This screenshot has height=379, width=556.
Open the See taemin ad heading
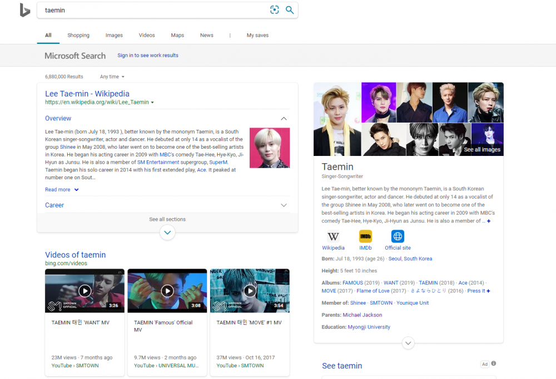[x=342, y=366]
